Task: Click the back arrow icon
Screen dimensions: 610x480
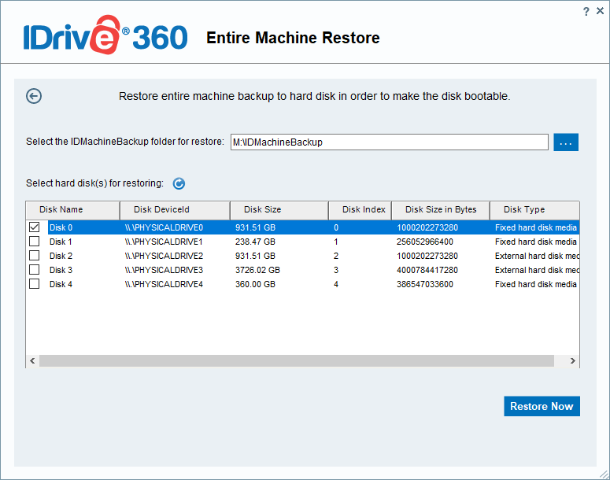Action: [x=34, y=96]
